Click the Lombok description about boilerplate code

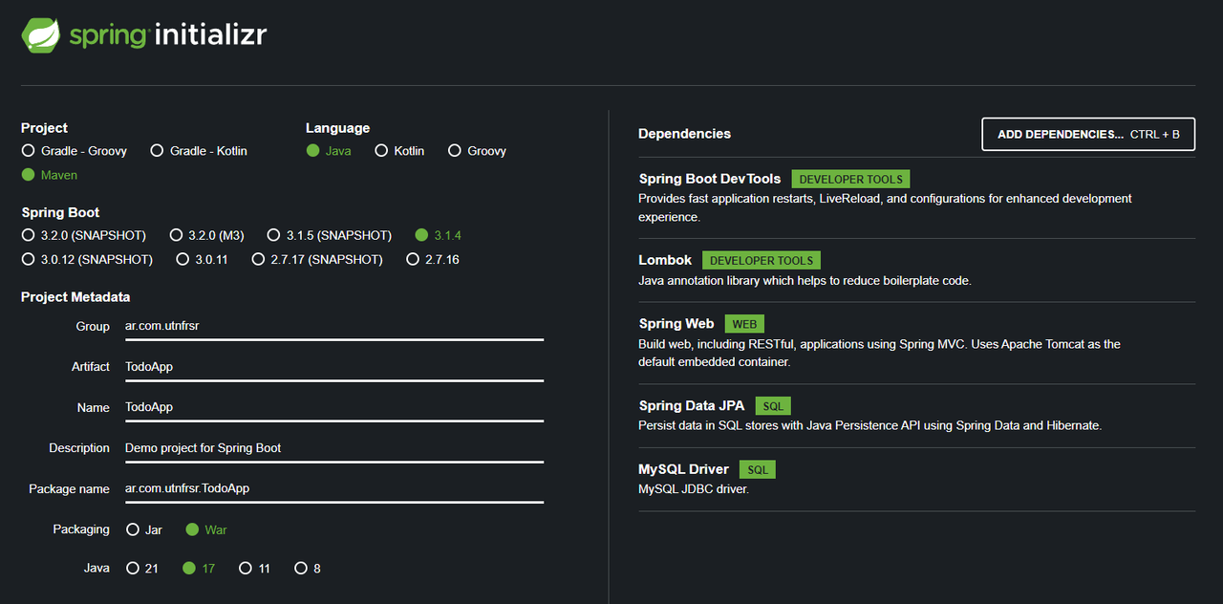805,281
